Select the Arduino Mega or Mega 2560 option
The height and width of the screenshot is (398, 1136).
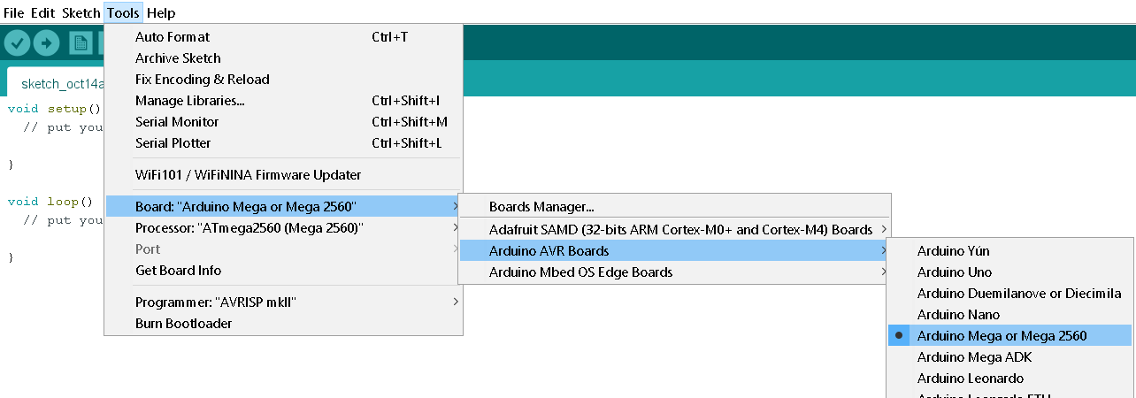1002,336
